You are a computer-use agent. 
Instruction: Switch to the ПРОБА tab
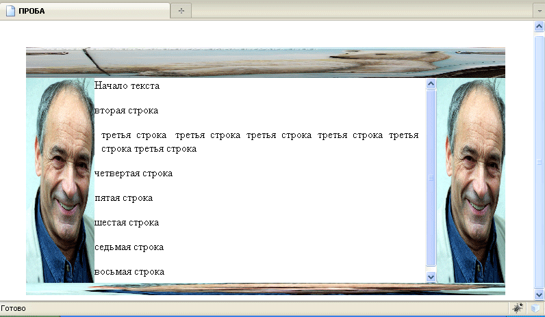click(x=85, y=11)
